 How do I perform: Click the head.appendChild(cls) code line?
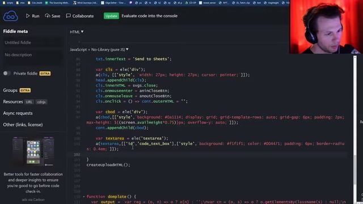tap(121, 80)
